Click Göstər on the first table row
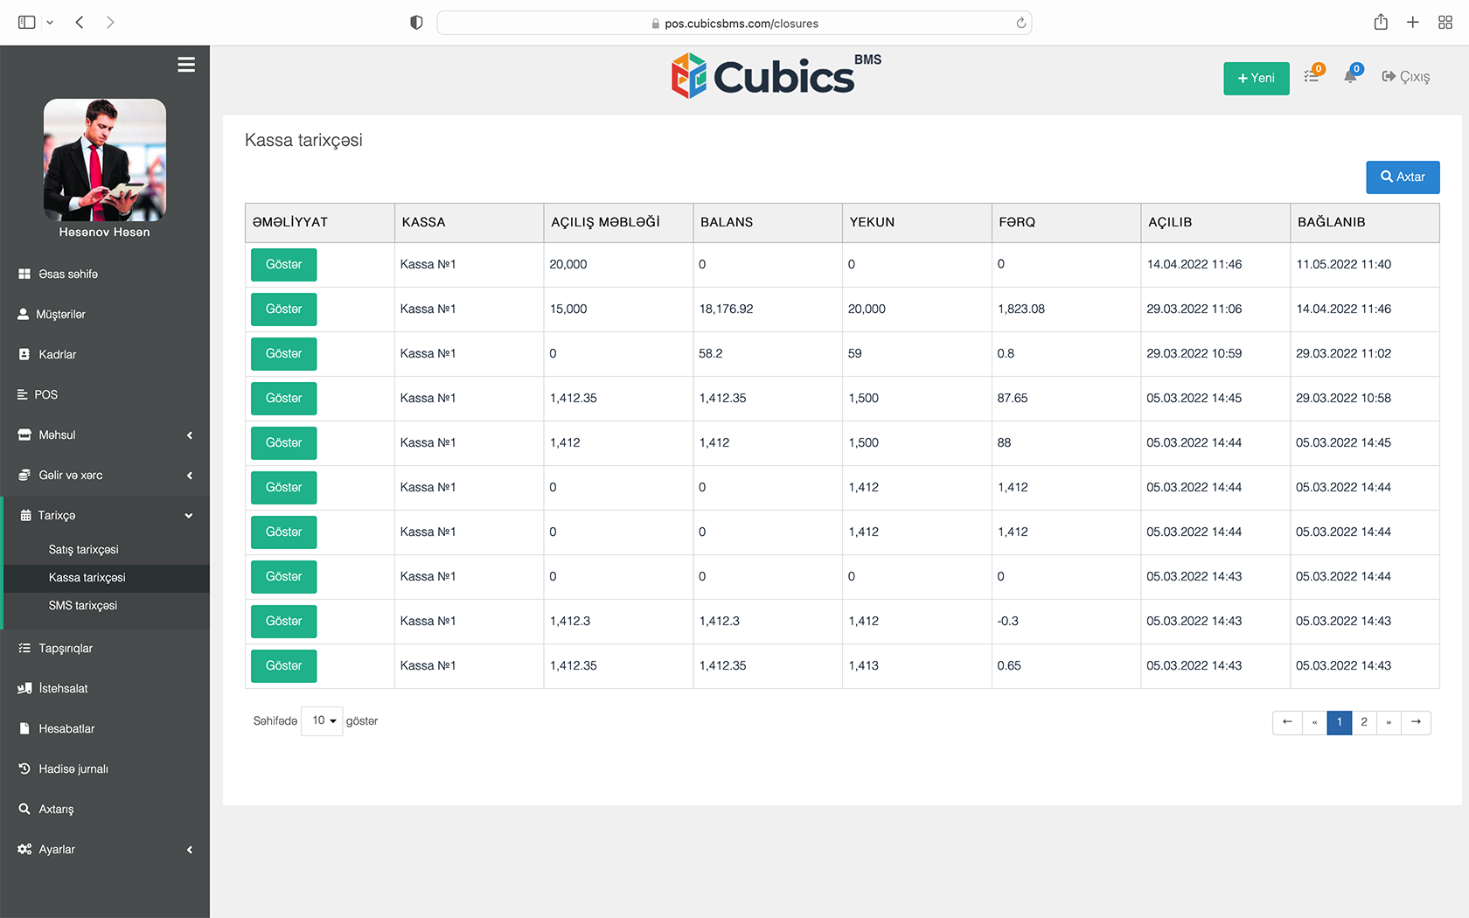Screen dimensions: 1469x918 click(x=283, y=264)
